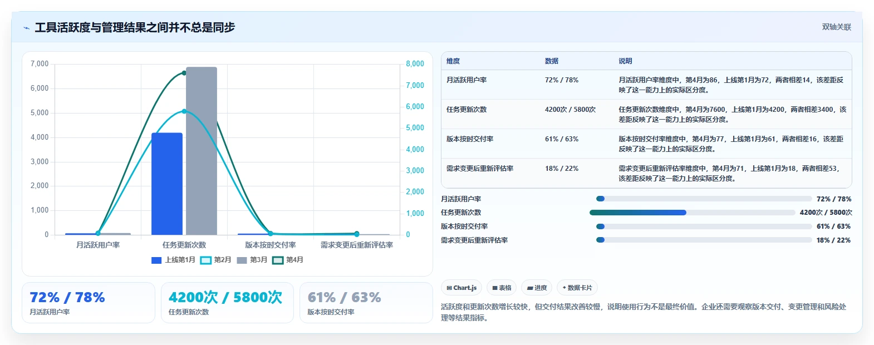874x345 pixels.
Task: Click the Chart.js chip
Action: (x=461, y=288)
